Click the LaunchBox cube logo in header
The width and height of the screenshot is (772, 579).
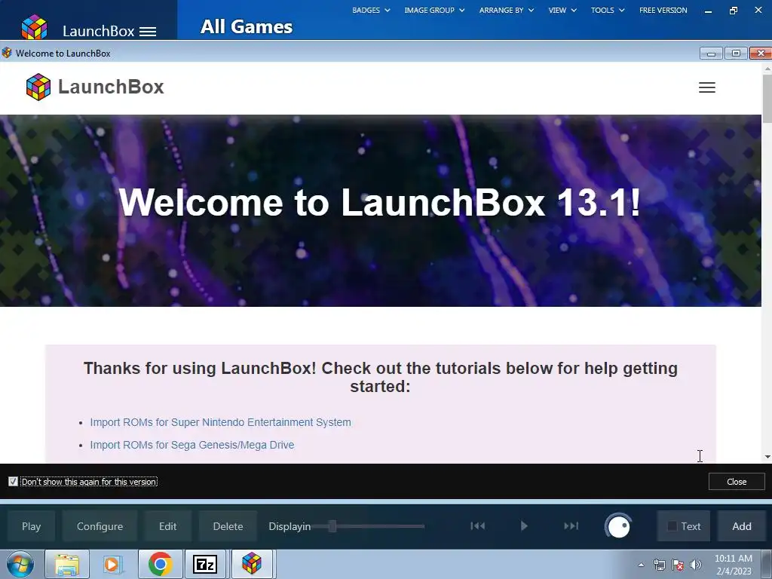pos(35,26)
